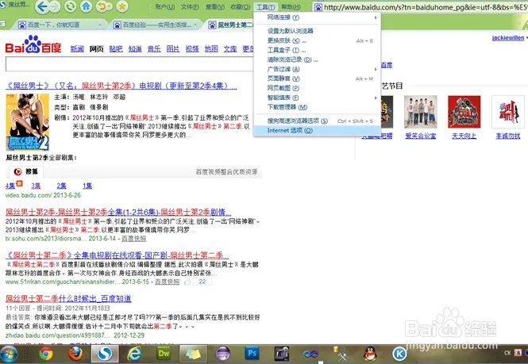Image resolution: width=528 pixels, height=364 pixels.
Task: Choose Internet 选项(O) menu item
Action: coord(318,130)
